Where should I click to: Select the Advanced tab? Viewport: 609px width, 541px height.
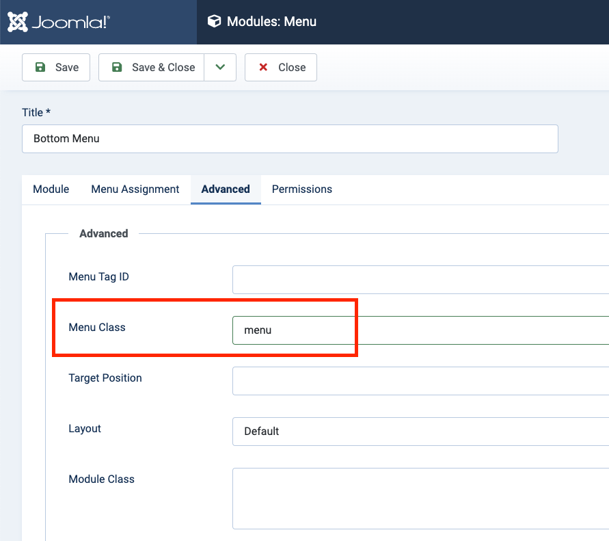tap(226, 189)
